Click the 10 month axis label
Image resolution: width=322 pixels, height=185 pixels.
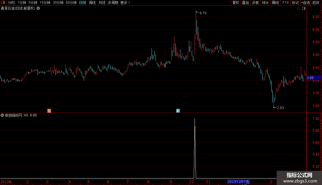point(191,182)
